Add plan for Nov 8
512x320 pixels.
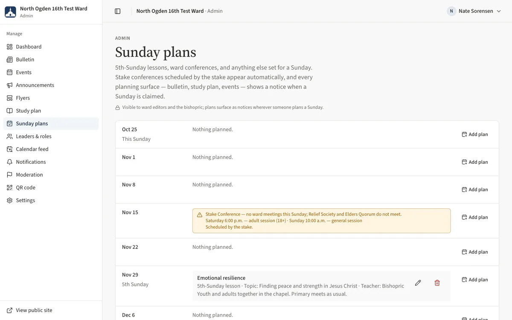(475, 189)
